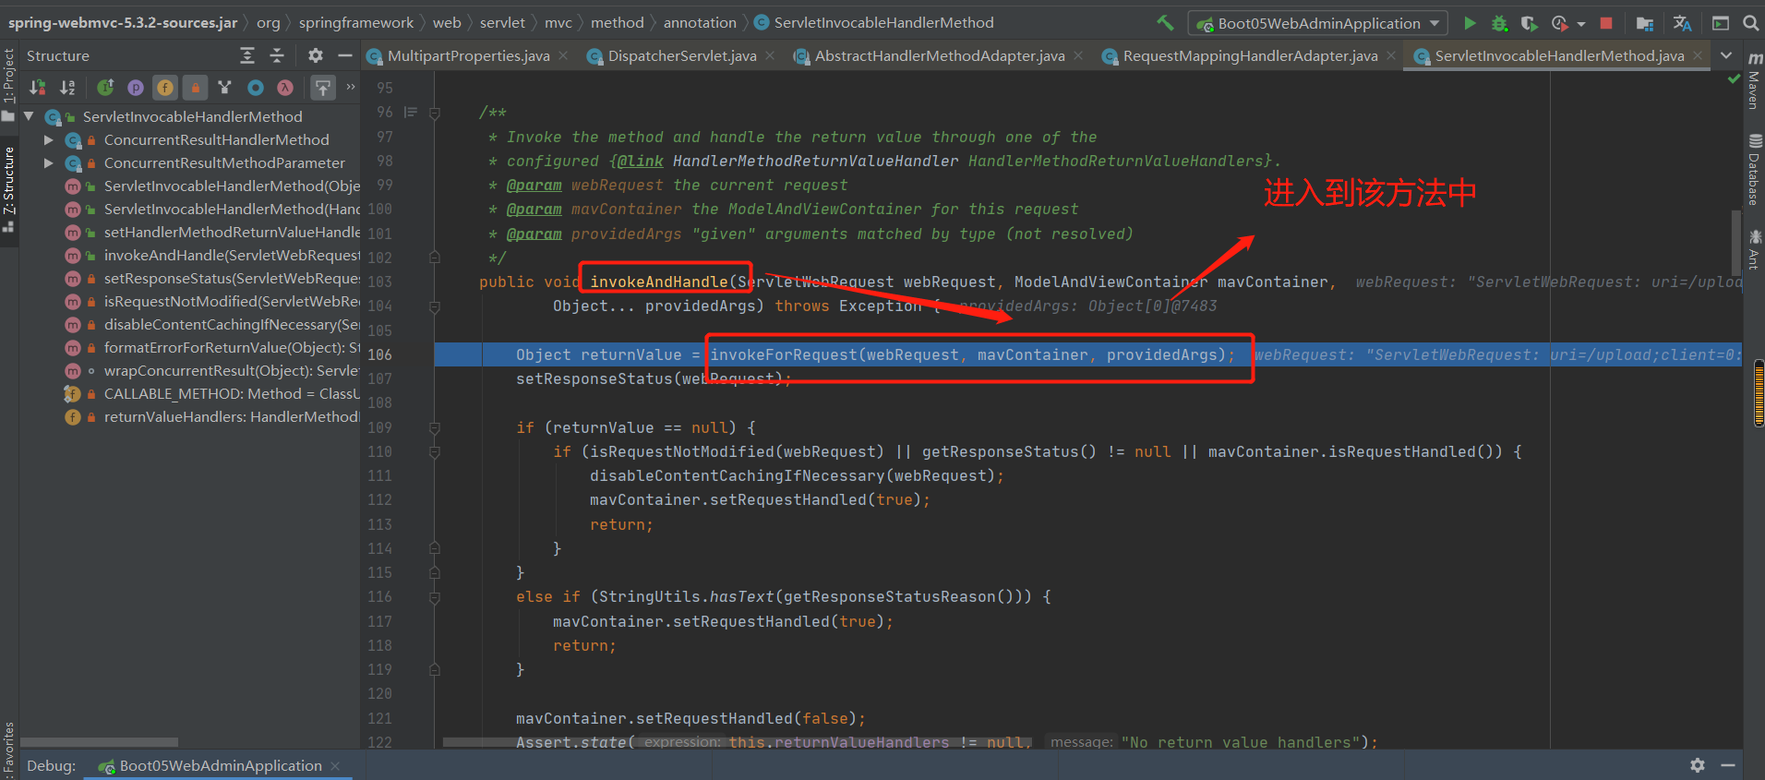Close the DispatcherServlet.java tab
Screen dimensions: 1765x780
(x=770, y=56)
